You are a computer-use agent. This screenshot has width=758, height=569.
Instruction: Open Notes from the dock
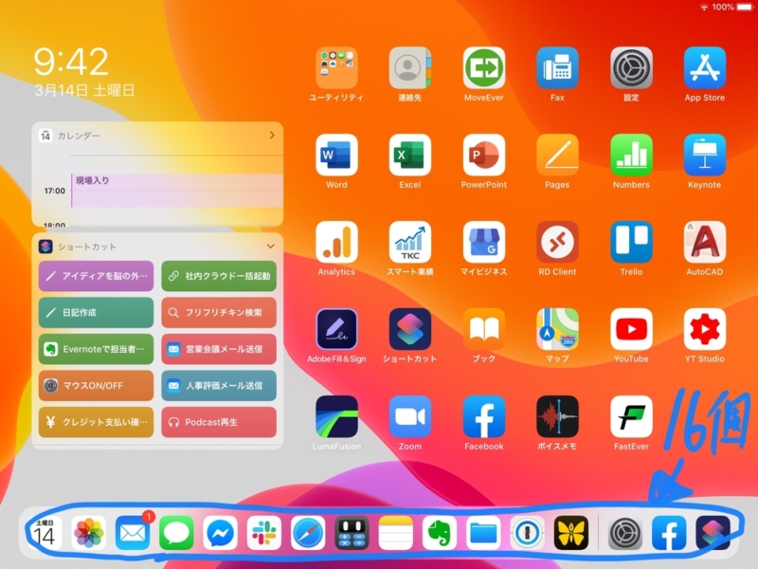point(396,533)
